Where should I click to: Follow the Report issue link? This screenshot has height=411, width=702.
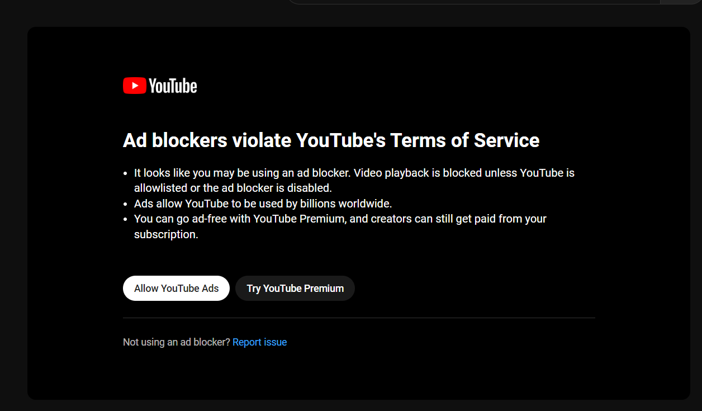[x=259, y=342]
